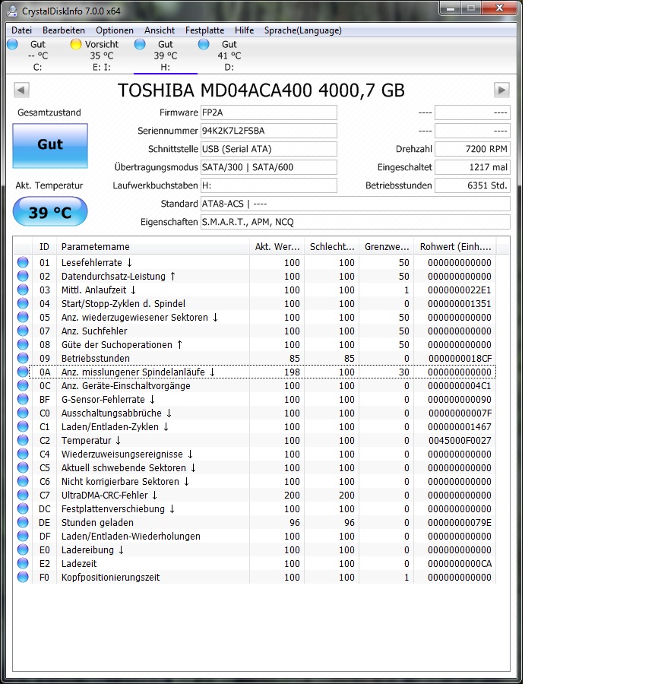Click the blue Gut health status button
This screenshot has width=658, height=684.
50,146
